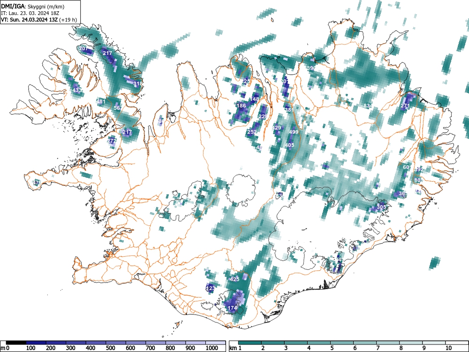469x352 pixels.
Task: Click the white 9–10 km legend swatch
Action: pyautogui.click(x=434, y=343)
